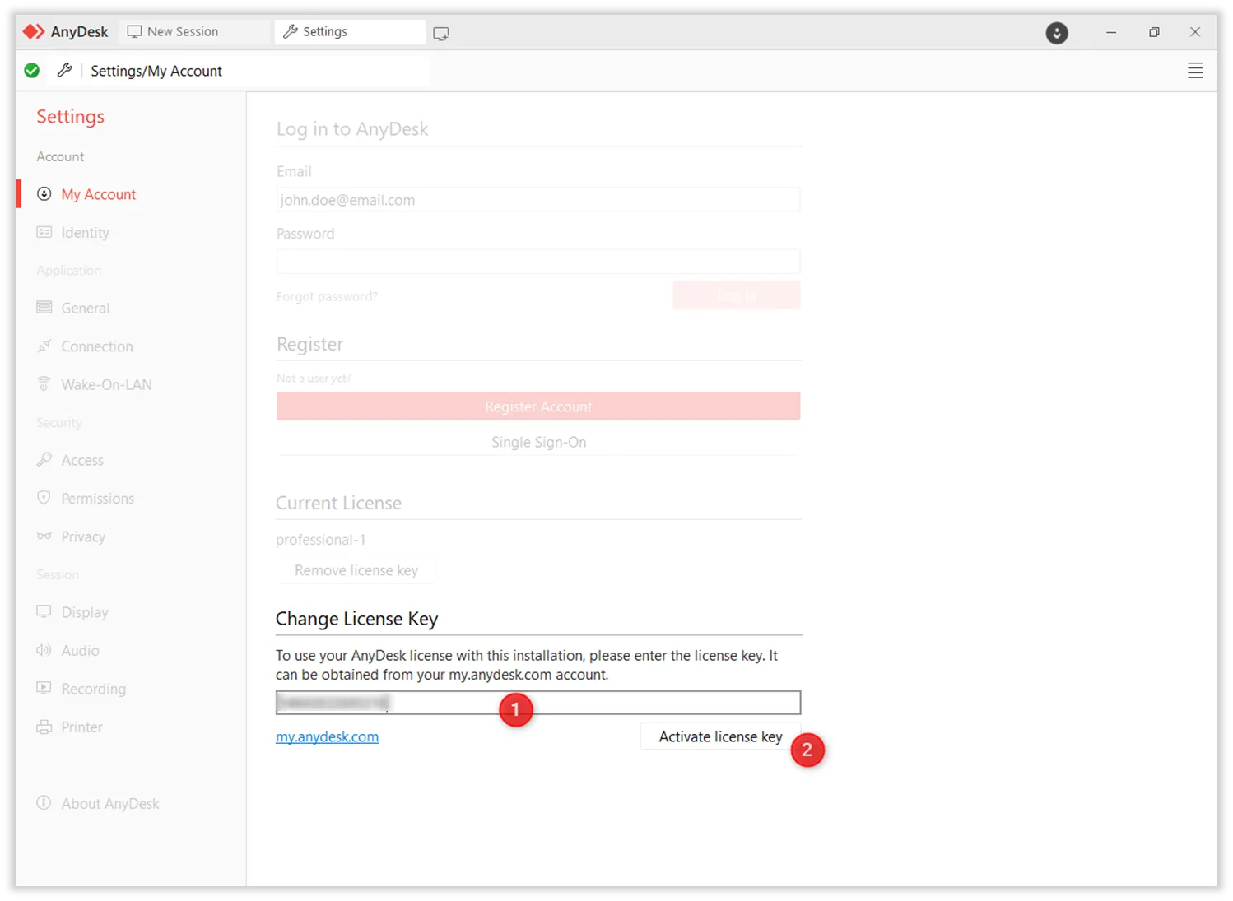Screen dimensions: 1233x901
Task: Open the Privacy settings section
Action: (82, 536)
